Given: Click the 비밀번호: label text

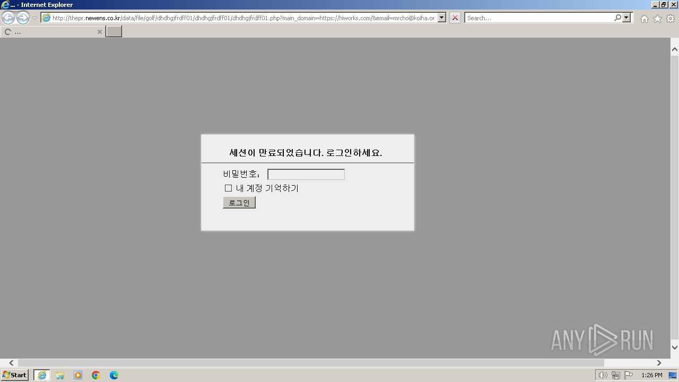Looking at the screenshot, I should (241, 174).
